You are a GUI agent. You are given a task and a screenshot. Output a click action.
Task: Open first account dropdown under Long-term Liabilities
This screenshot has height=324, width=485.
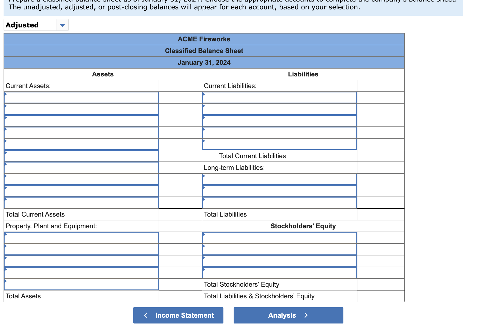[280, 179]
